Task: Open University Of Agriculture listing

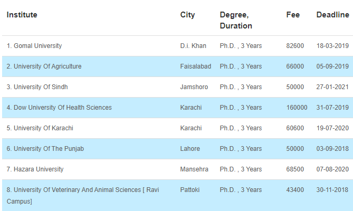Action: pyautogui.click(x=44, y=66)
